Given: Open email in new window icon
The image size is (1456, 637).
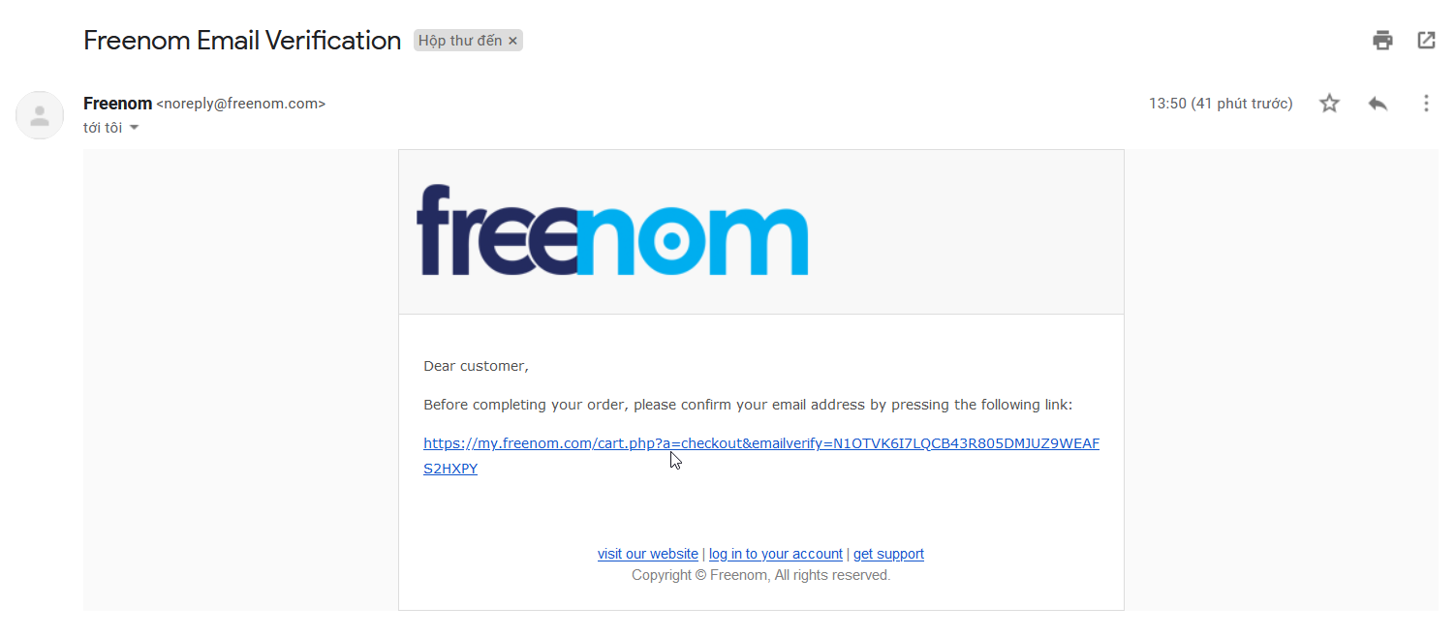Looking at the screenshot, I should pyautogui.click(x=1426, y=41).
